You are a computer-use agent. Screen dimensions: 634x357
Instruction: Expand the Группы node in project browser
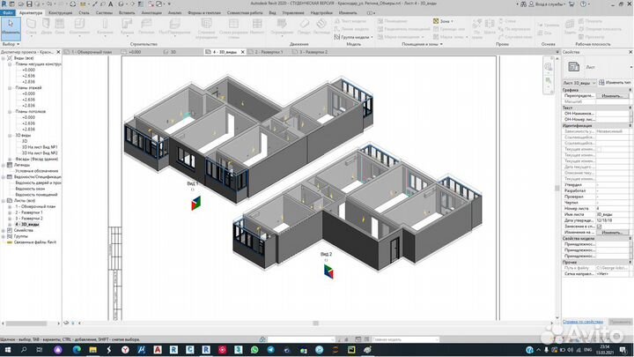click(5, 236)
